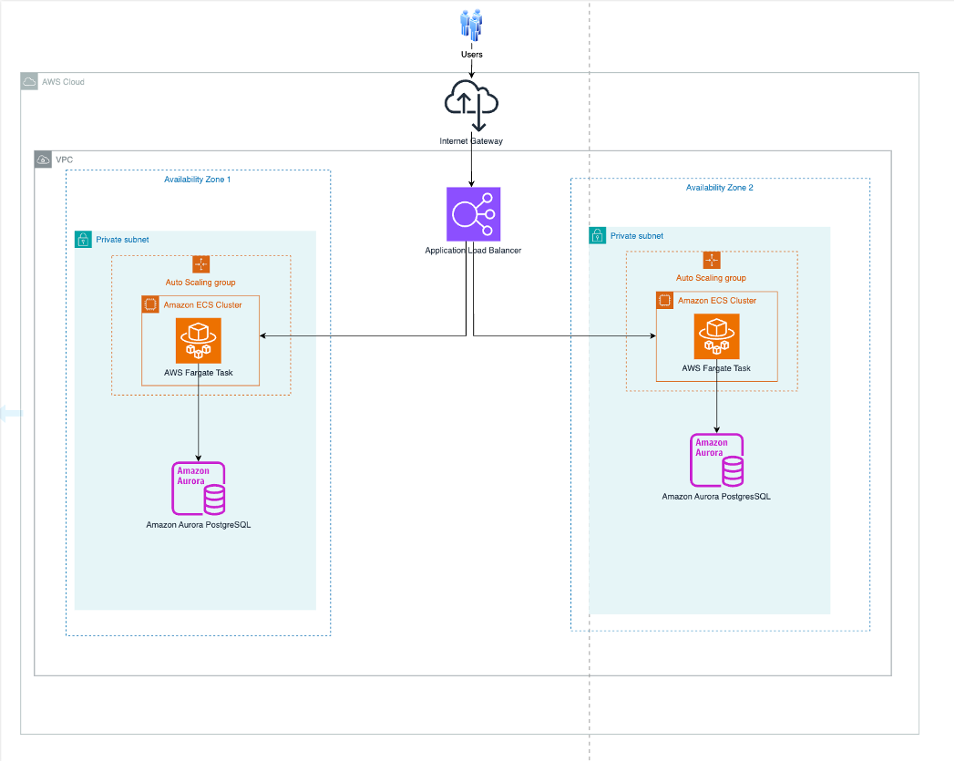The height and width of the screenshot is (762, 955).
Task: Click the Internet Gateway cloud icon
Action: pyautogui.click(x=471, y=103)
